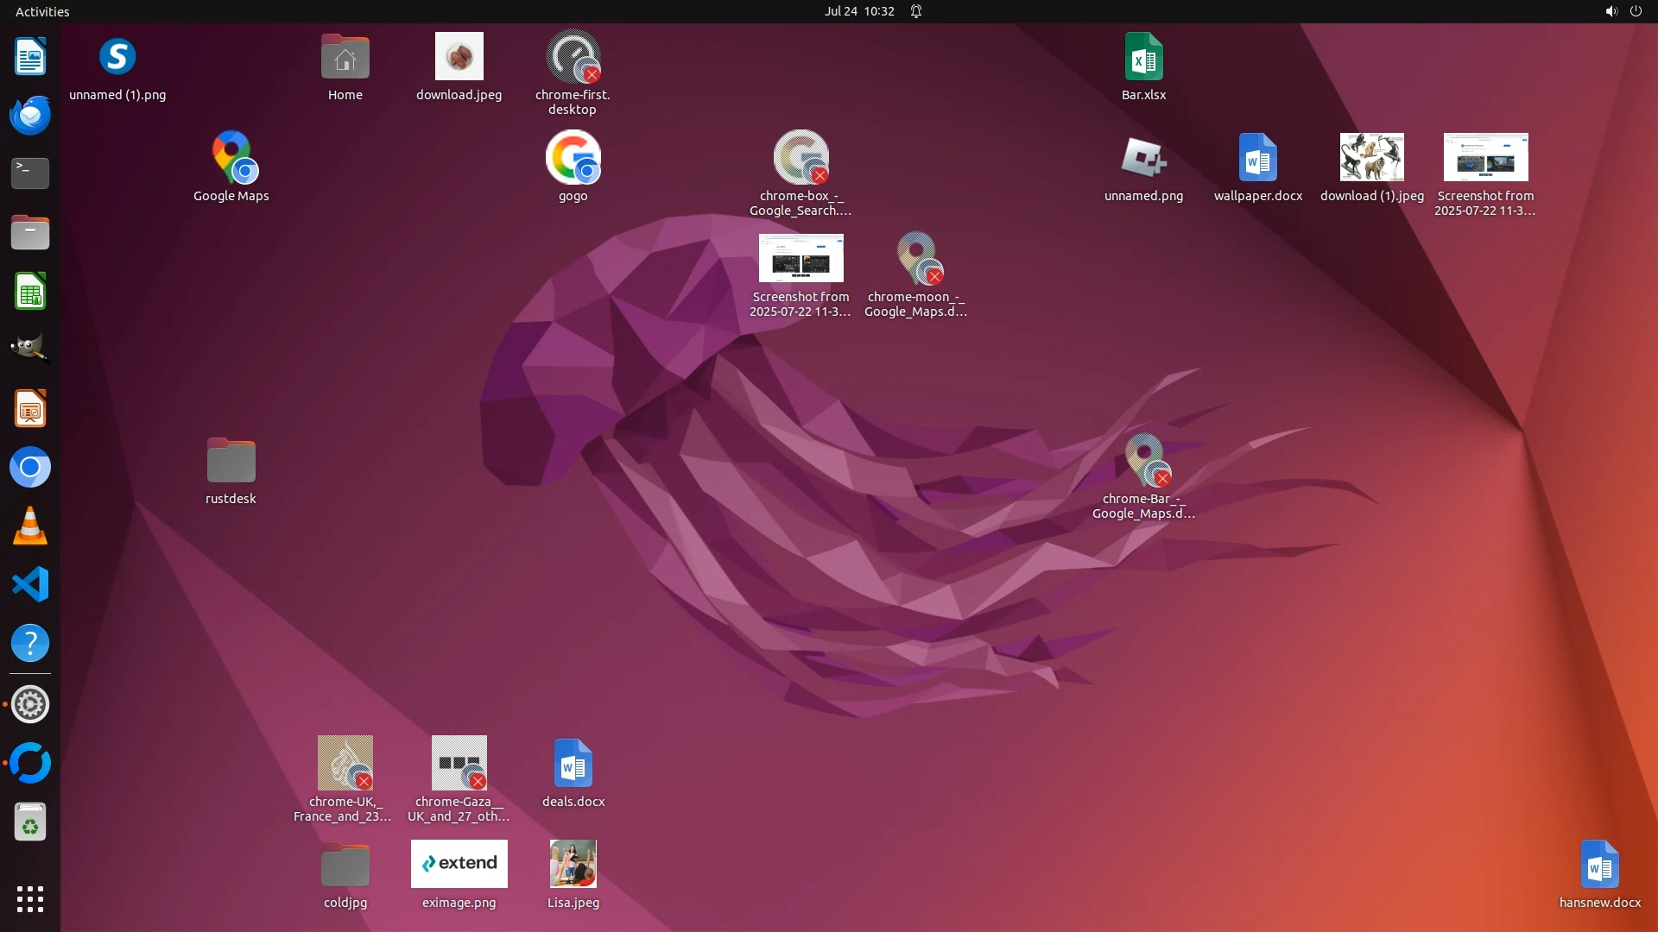Select the Lisa.jpeg image thumbnail
Screen dimensions: 1658x932
573,864
